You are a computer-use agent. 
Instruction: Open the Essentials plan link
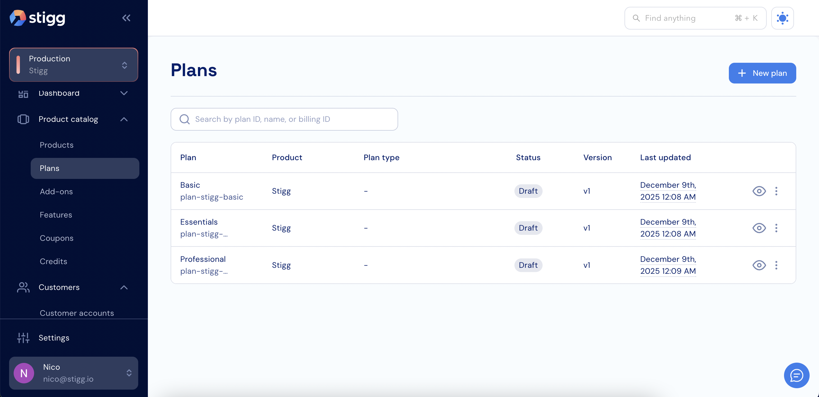[x=199, y=222]
